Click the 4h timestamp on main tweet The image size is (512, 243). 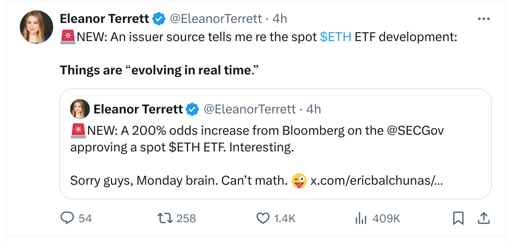[x=280, y=19]
